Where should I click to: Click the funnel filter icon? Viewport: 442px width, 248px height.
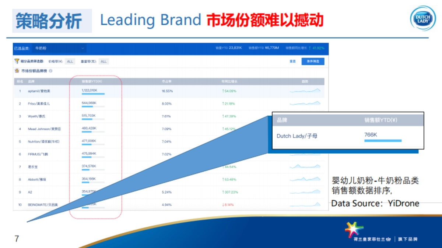click(17, 61)
